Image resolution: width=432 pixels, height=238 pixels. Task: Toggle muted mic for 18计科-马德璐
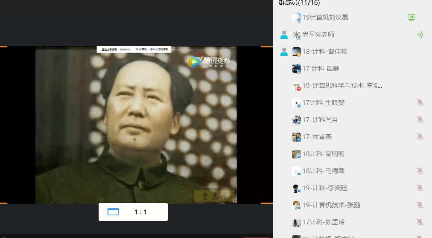pyautogui.click(x=420, y=171)
